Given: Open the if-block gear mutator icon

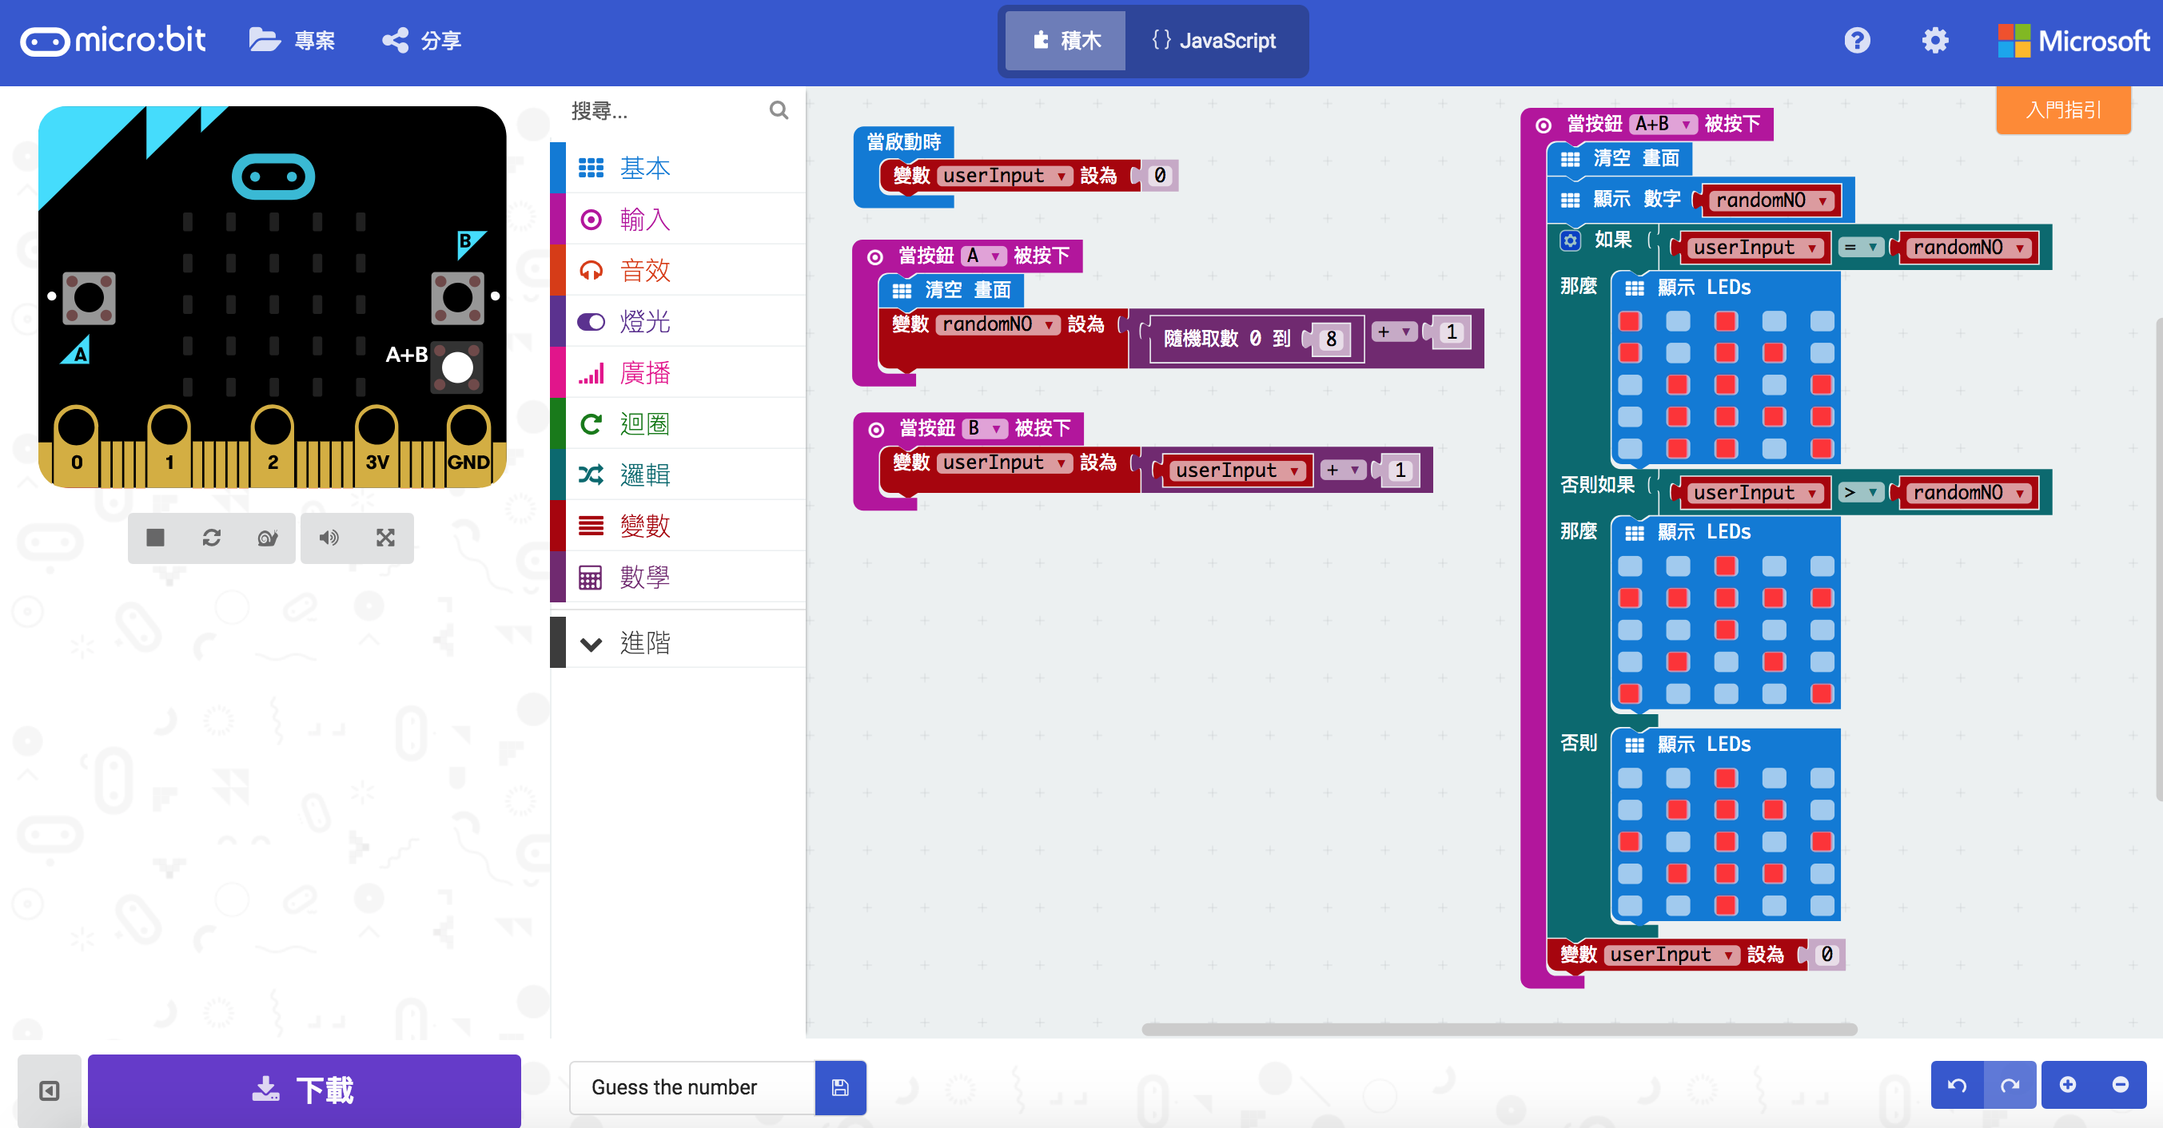Looking at the screenshot, I should pos(1569,241).
